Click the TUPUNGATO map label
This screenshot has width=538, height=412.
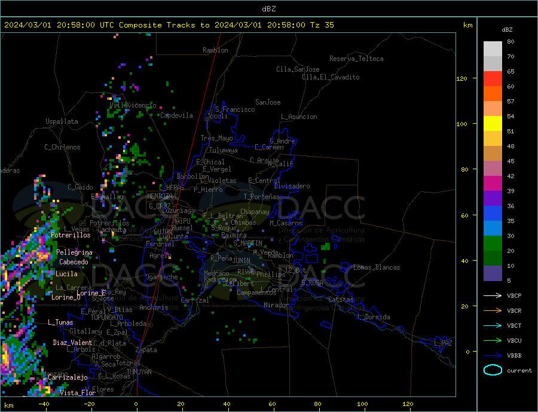[x=107, y=318]
